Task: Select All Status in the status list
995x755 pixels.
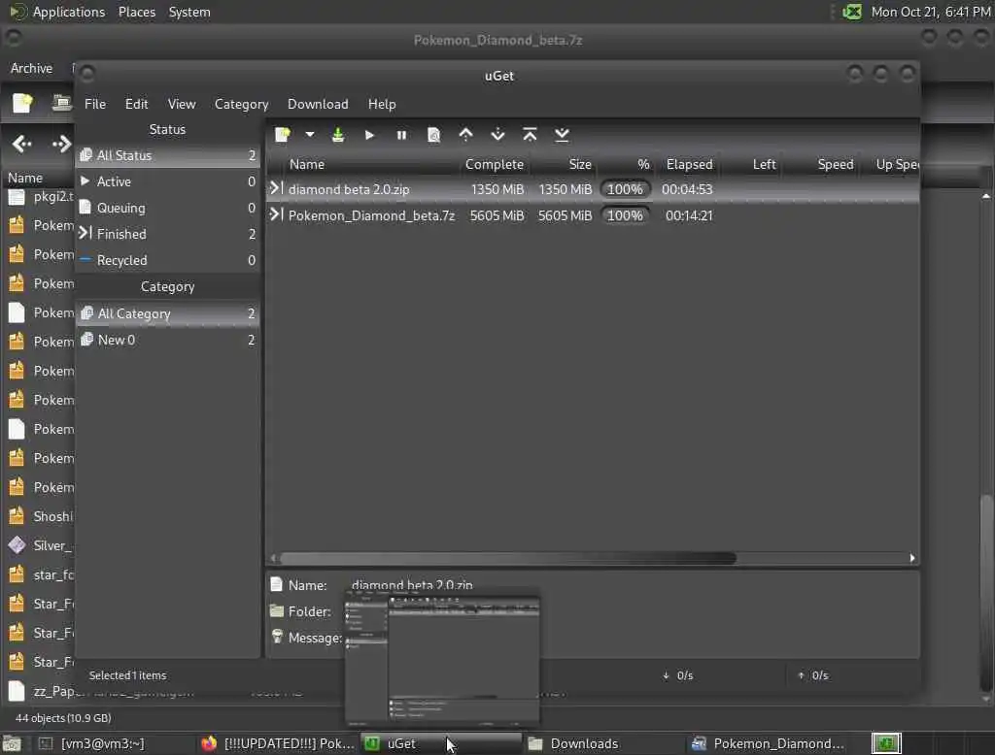Action: 167,155
